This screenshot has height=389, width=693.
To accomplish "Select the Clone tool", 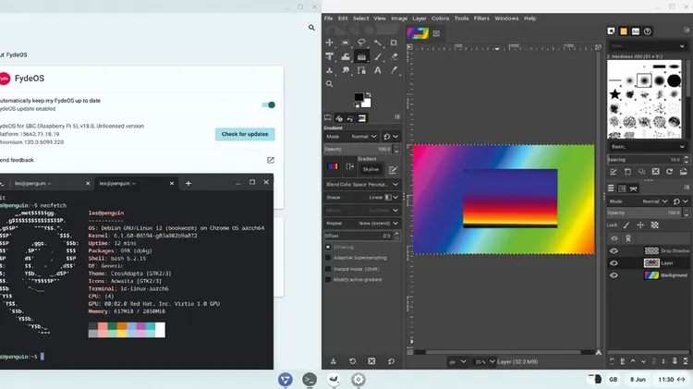I will coord(329,70).
